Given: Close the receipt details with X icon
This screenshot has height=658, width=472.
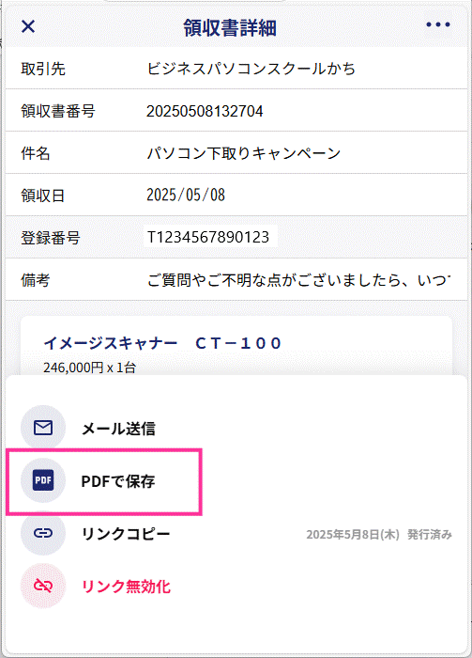Looking at the screenshot, I should [28, 26].
